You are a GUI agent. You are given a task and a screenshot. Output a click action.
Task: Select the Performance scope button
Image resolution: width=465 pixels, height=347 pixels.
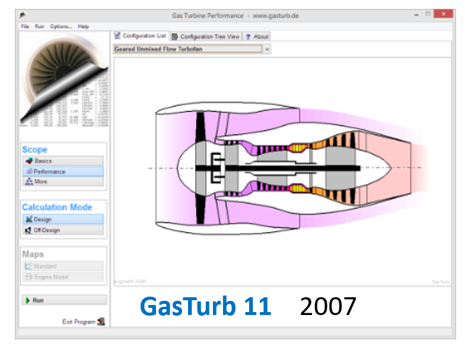click(63, 172)
